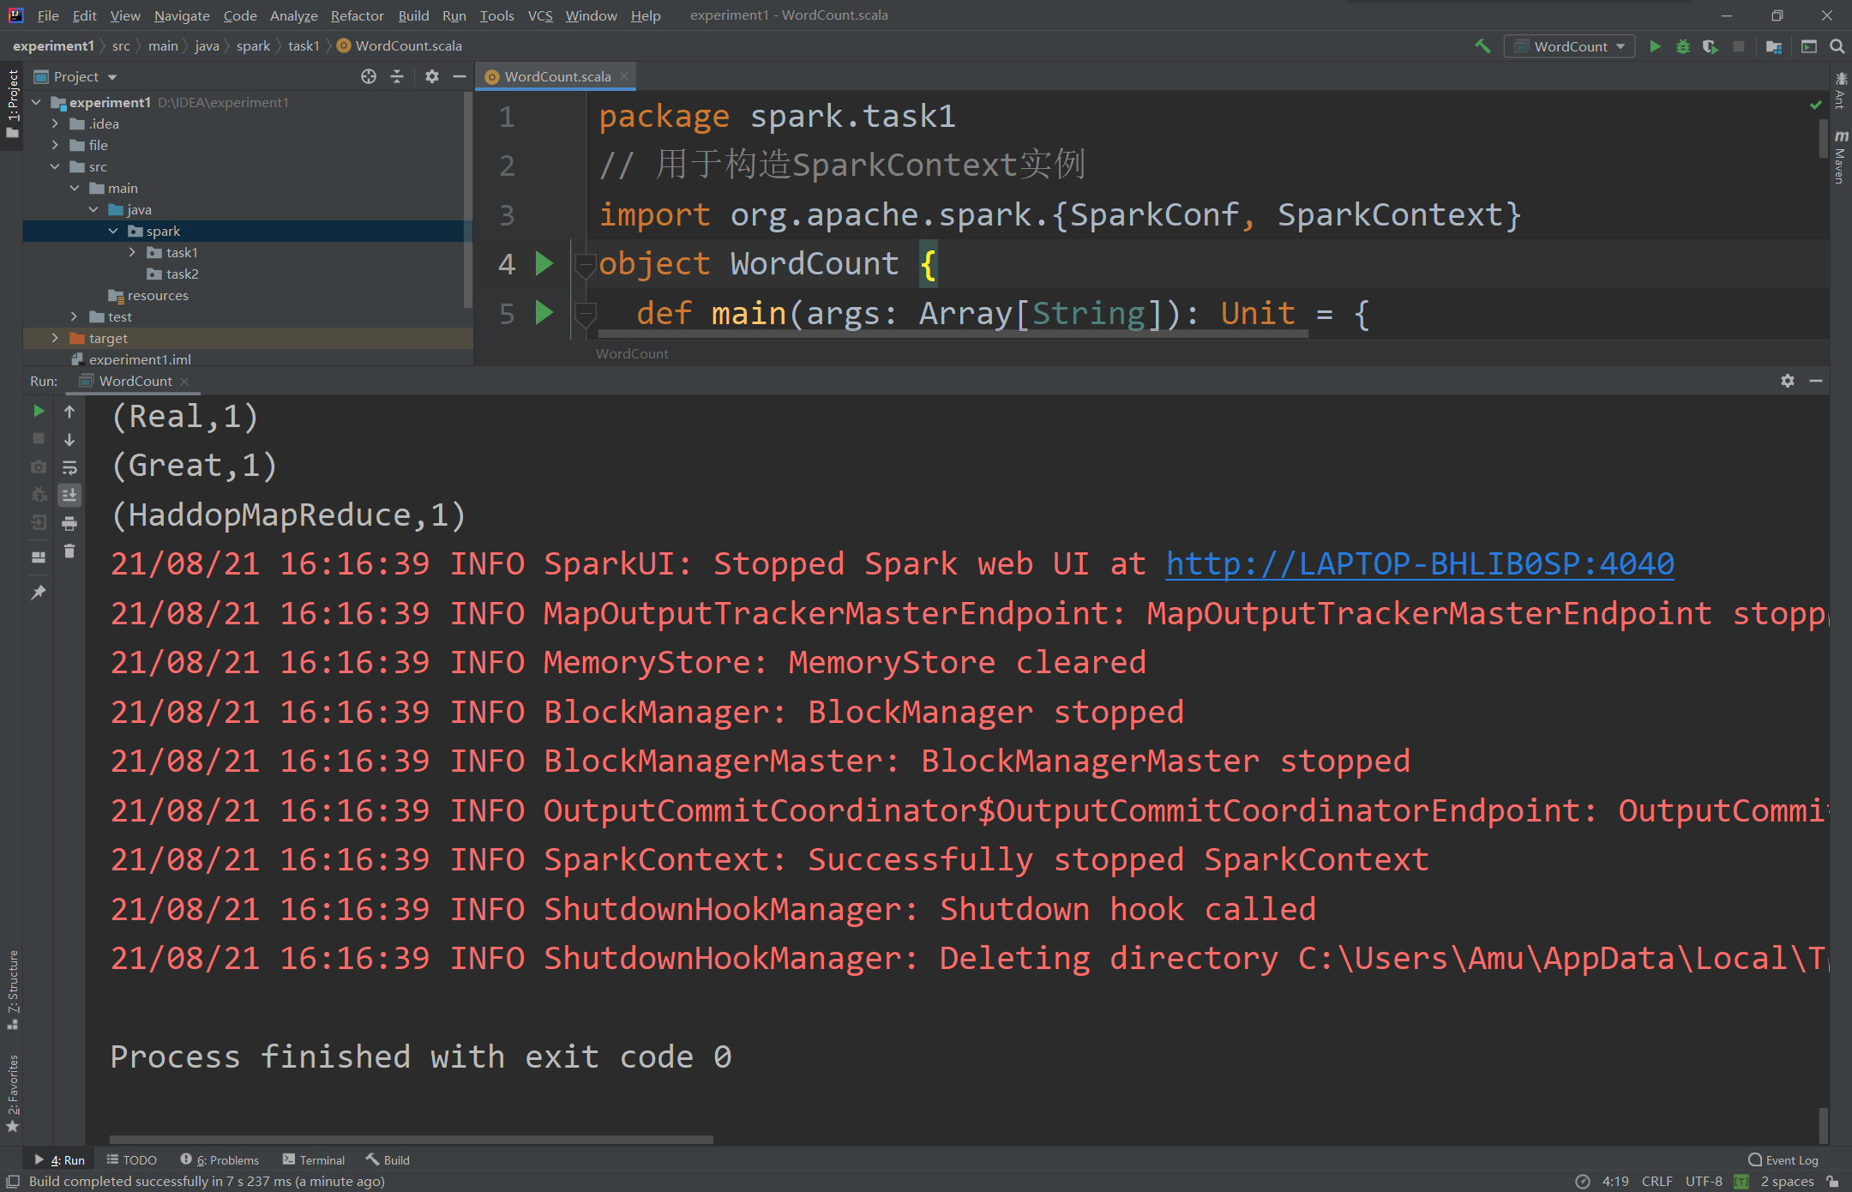Screen dimensions: 1852x1192
Task: Open Project panel settings gear
Action: 432,76
